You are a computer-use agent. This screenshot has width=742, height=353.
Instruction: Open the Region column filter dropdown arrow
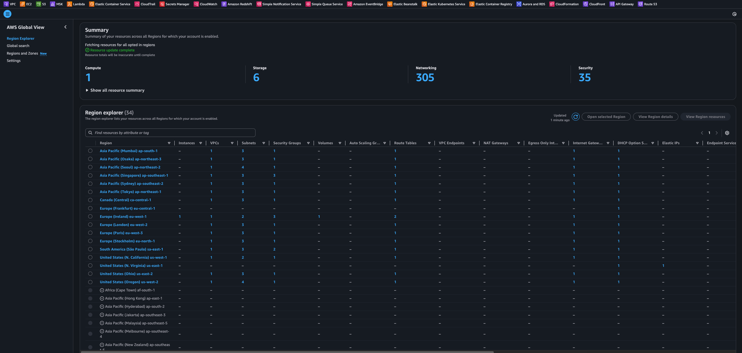169,143
